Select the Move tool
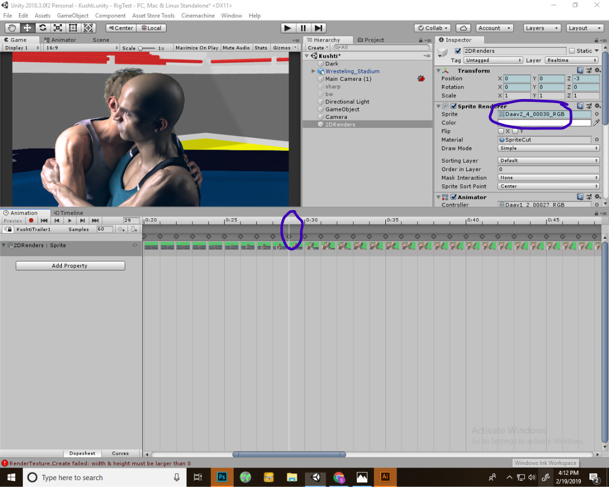 coord(27,27)
